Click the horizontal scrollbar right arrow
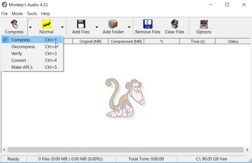The width and height of the screenshot is (252, 163). click(x=247, y=150)
